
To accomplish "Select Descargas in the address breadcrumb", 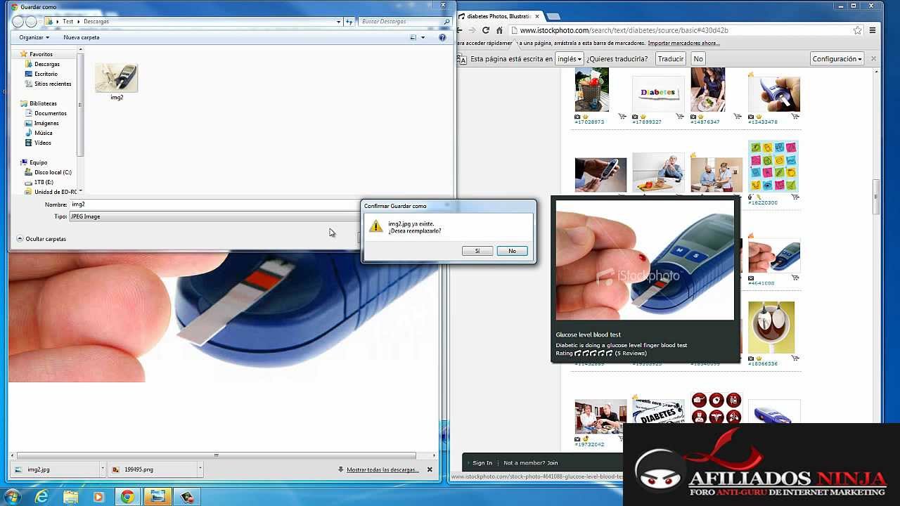I will tap(96, 22).
